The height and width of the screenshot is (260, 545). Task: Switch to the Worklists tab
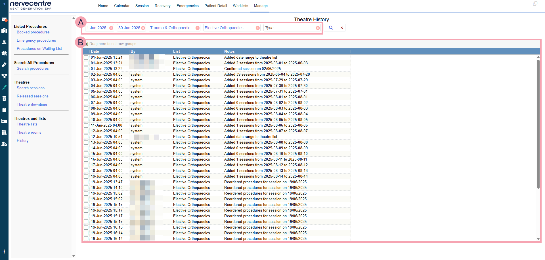tap(240, 6)
